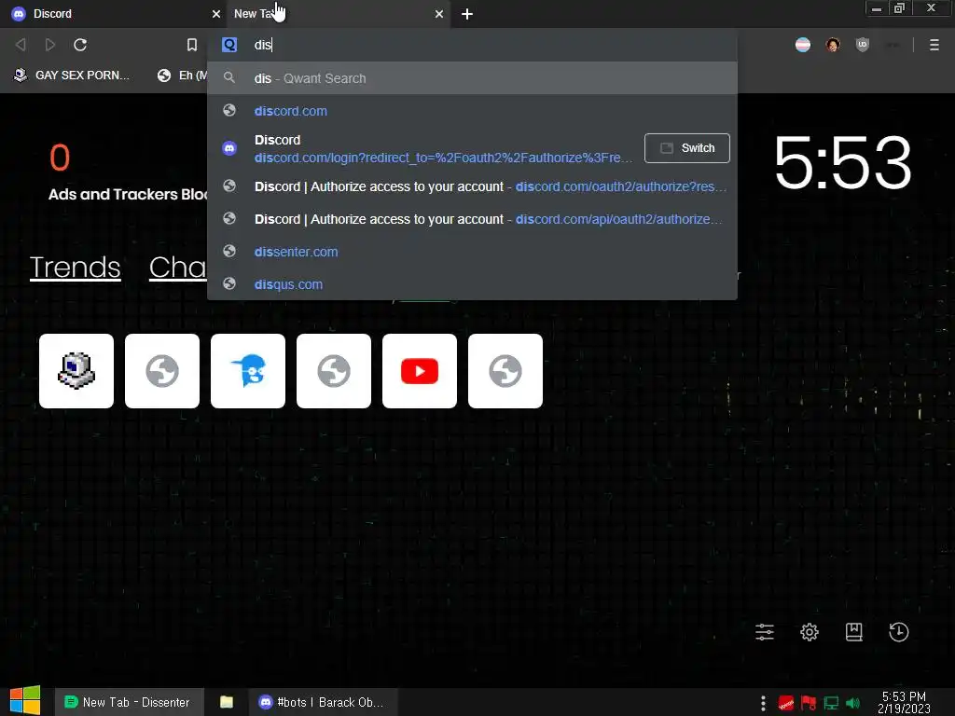The width and height of the screenshot is (955, 716).
Task: Open the GAY SEX PORN... bookmark
Action: click(72, 76)
